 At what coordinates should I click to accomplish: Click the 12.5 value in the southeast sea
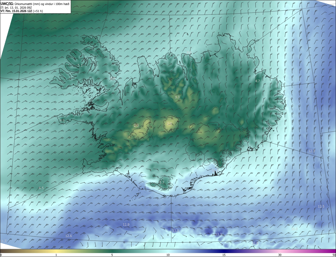click(321, 206)
